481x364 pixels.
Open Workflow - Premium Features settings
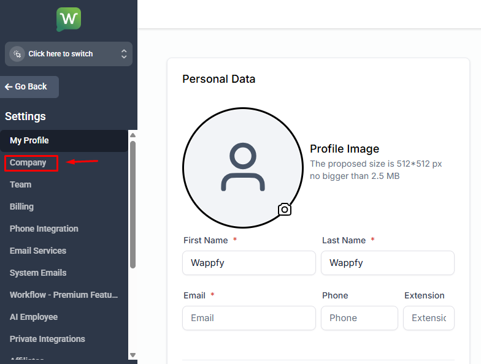click(64, 295)
